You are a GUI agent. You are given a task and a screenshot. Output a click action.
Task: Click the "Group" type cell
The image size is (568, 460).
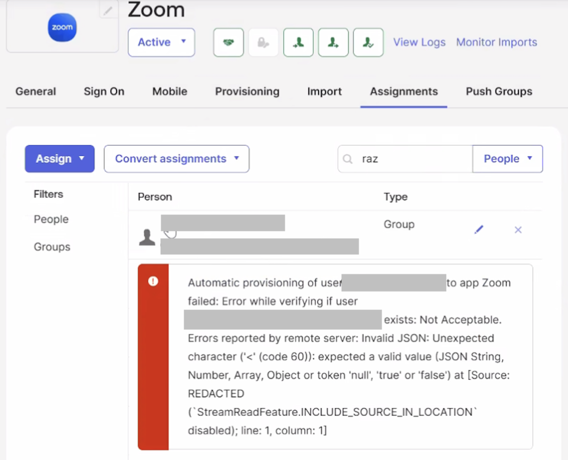pos(399,225)
